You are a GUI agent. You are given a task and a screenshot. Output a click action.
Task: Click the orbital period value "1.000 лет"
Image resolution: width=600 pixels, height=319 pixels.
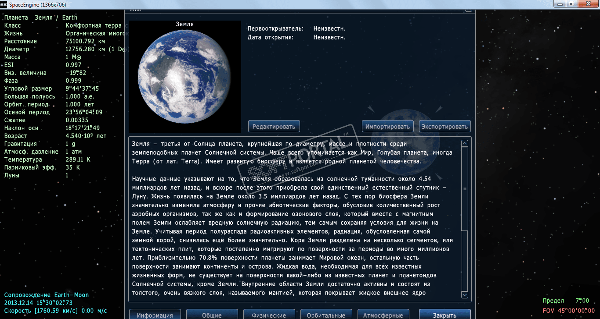point(80,104)
